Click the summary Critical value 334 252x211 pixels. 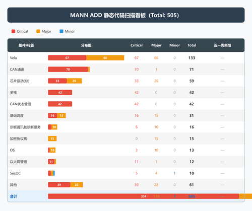[x=144, y=196]
